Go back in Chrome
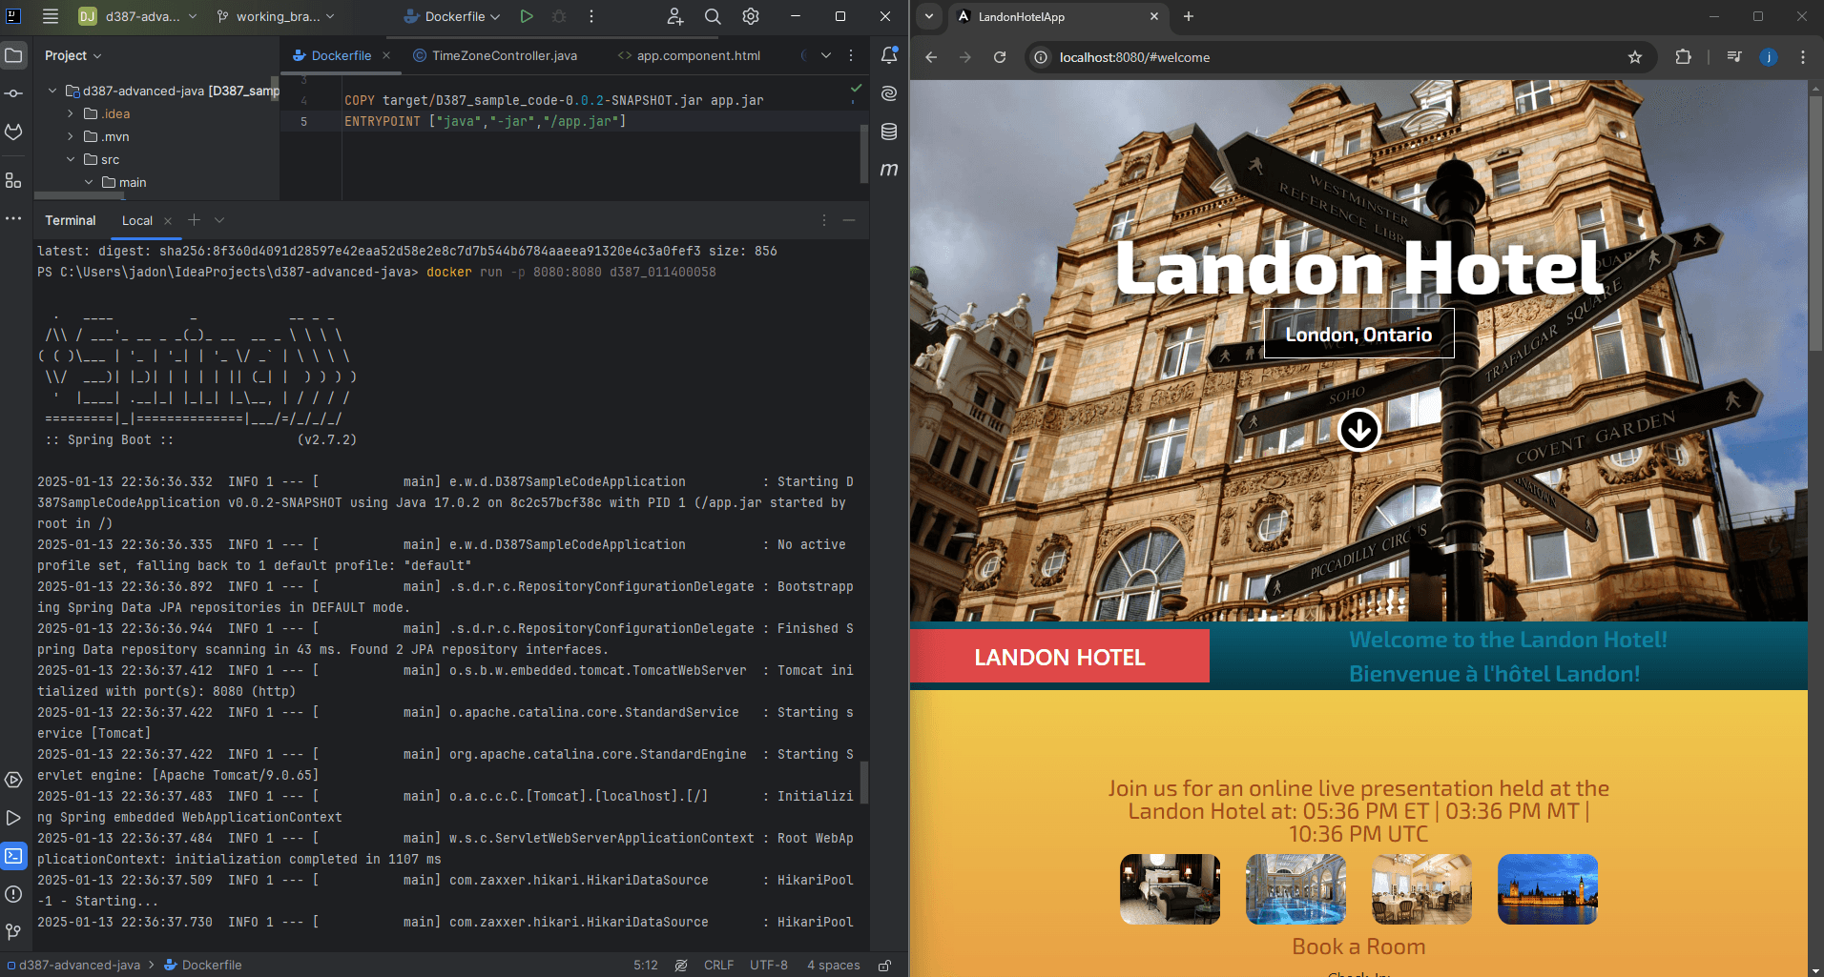 tap(931, 57)
